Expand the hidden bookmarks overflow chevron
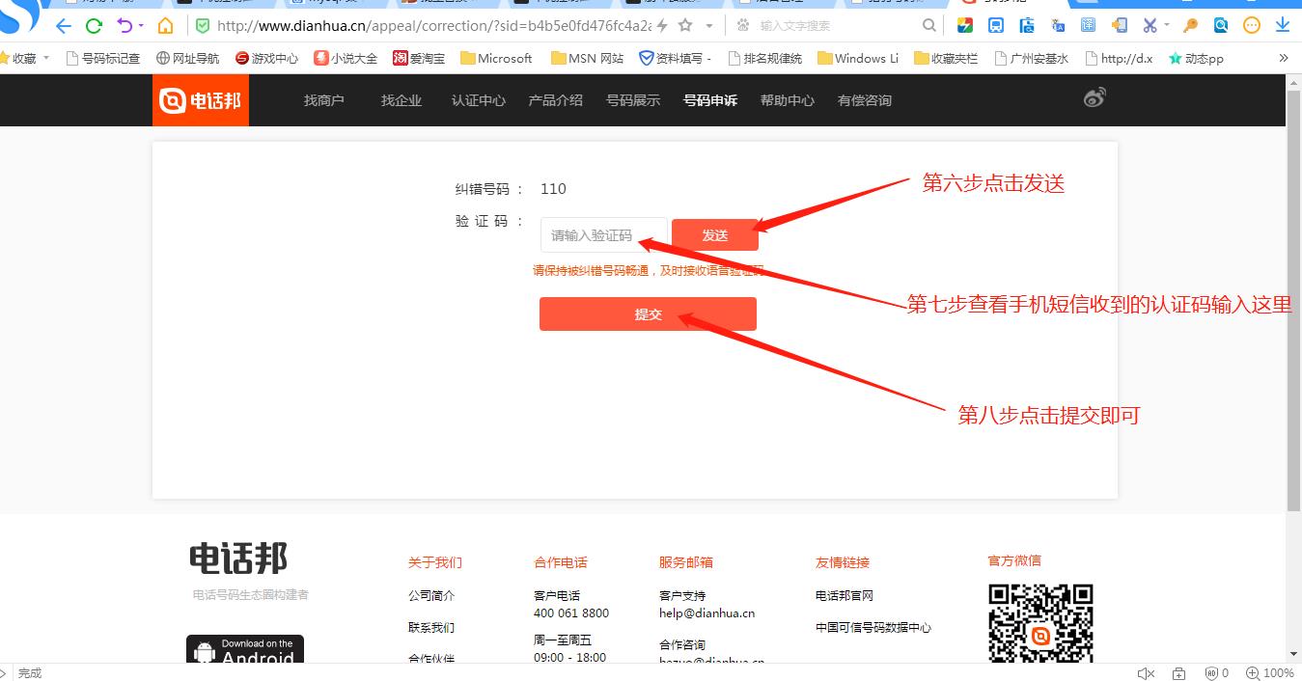The image size is (1302, 681). [x=1284, y=58]
